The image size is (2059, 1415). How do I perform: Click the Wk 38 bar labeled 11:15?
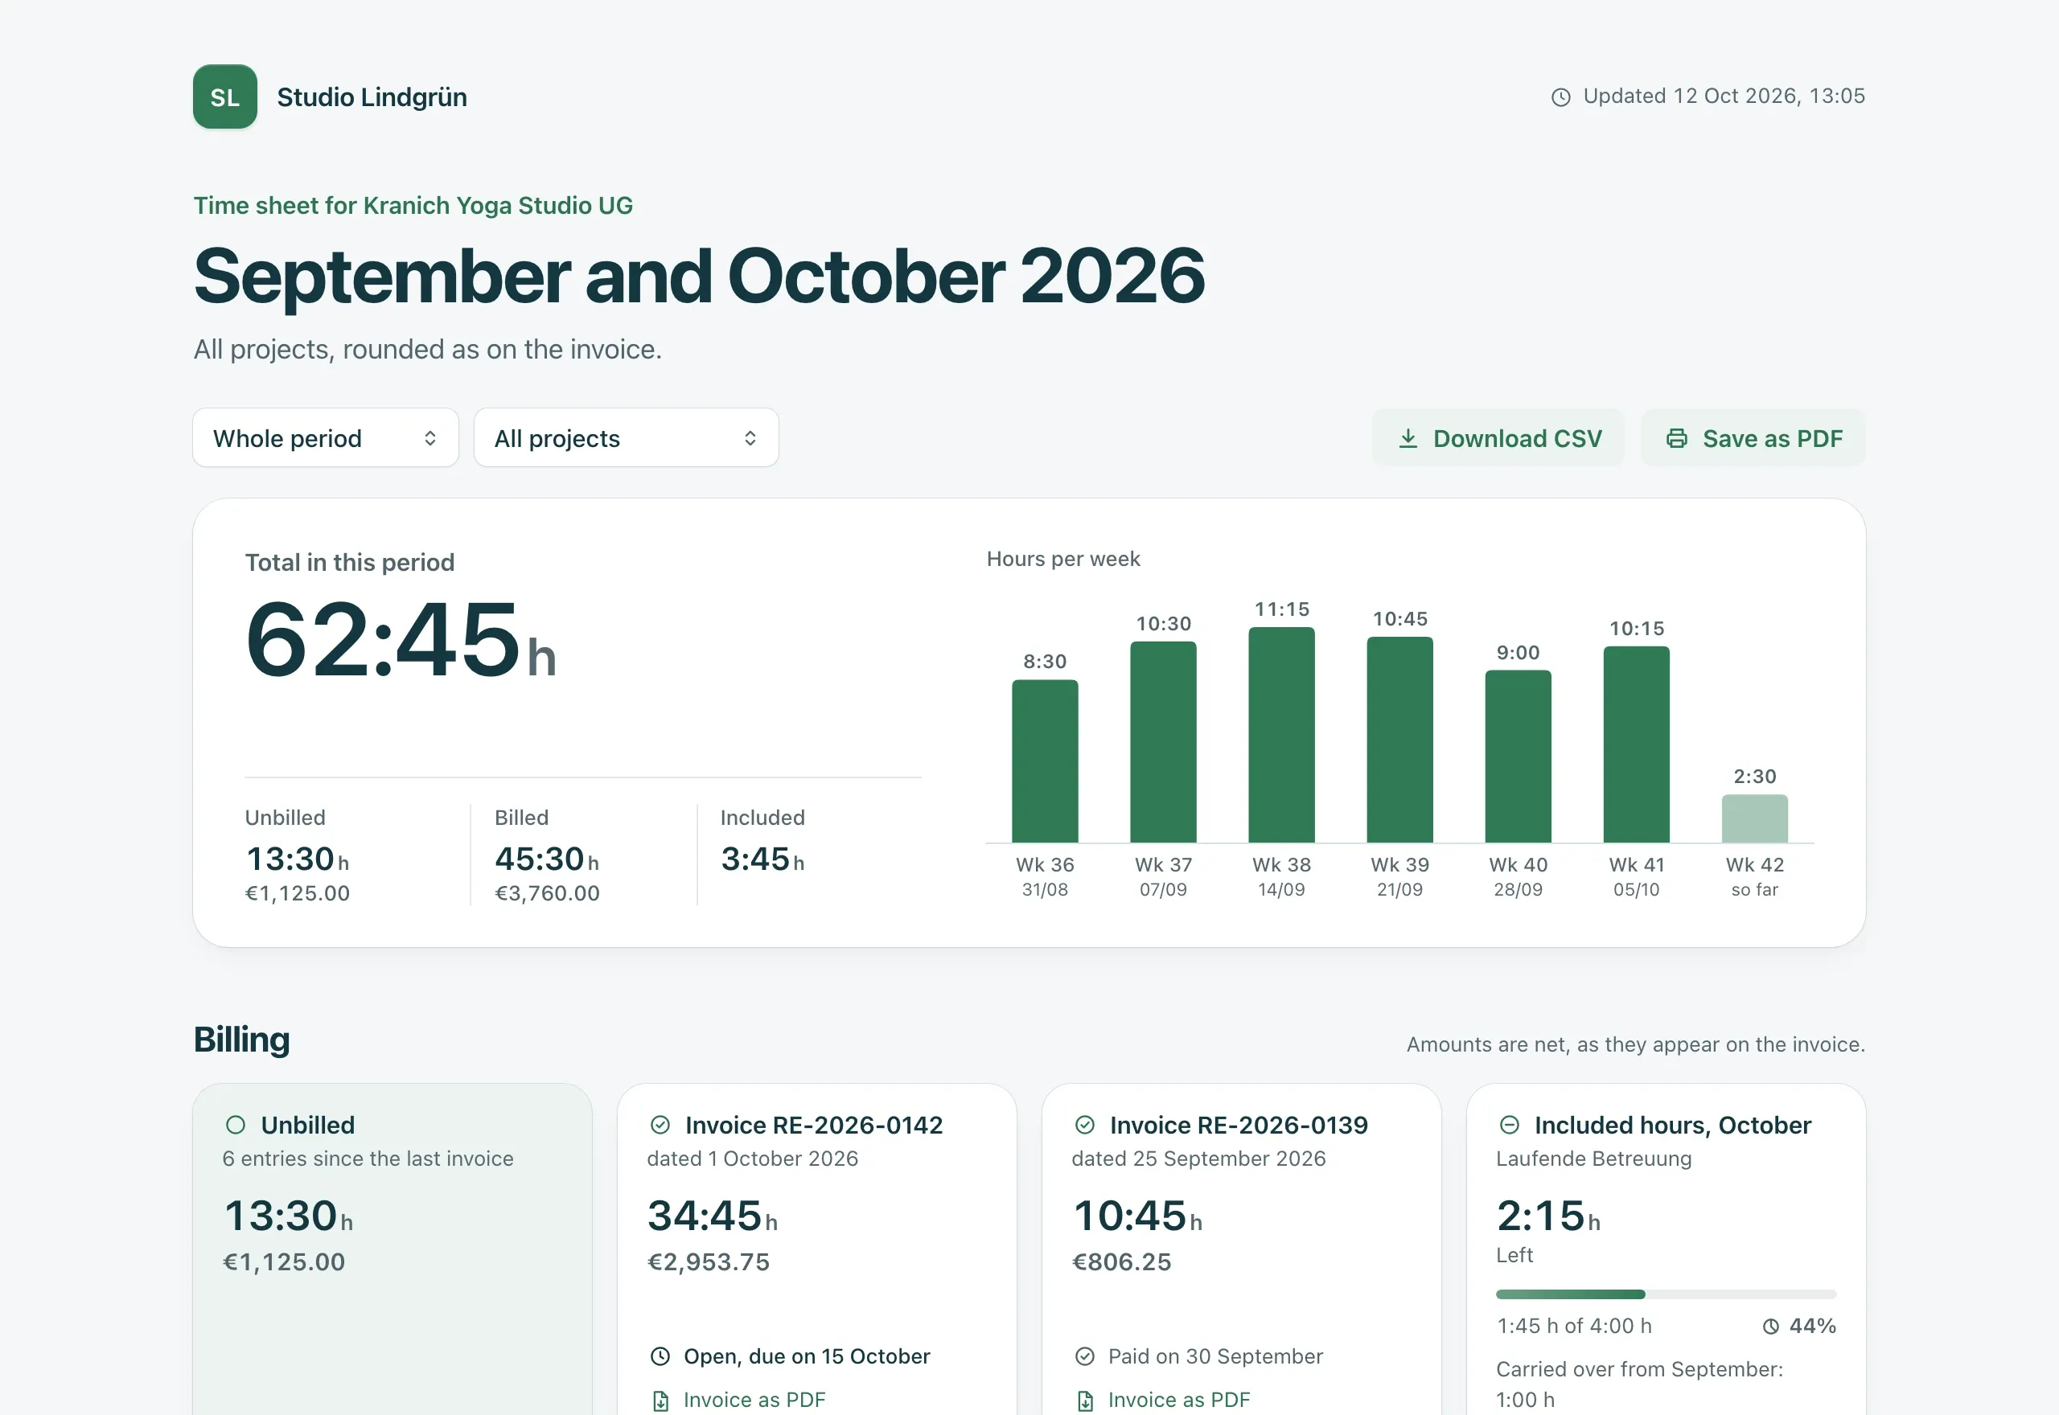[1282, 735]
